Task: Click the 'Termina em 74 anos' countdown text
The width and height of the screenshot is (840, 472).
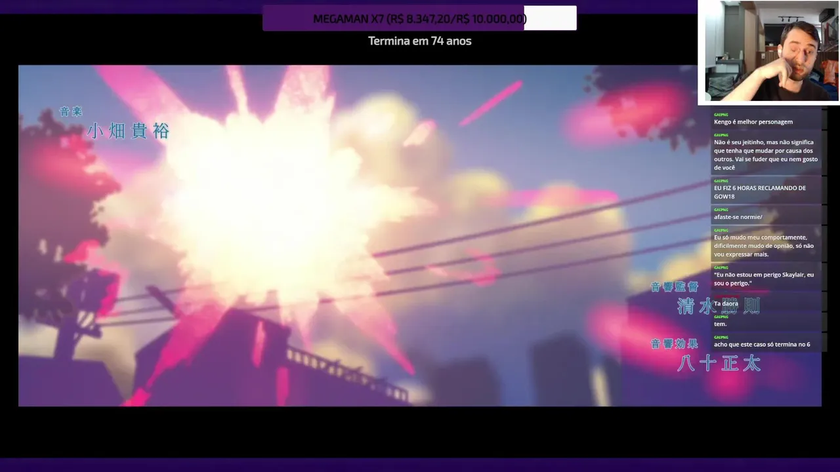Action: point(419,41)
